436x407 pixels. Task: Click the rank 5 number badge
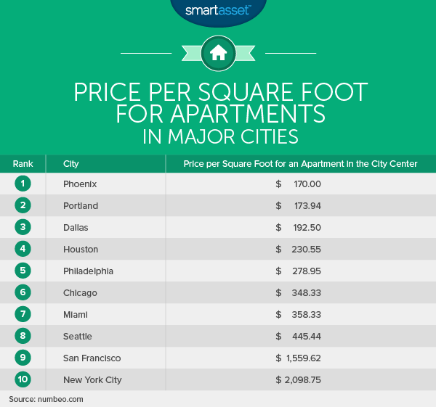(23, 271)
